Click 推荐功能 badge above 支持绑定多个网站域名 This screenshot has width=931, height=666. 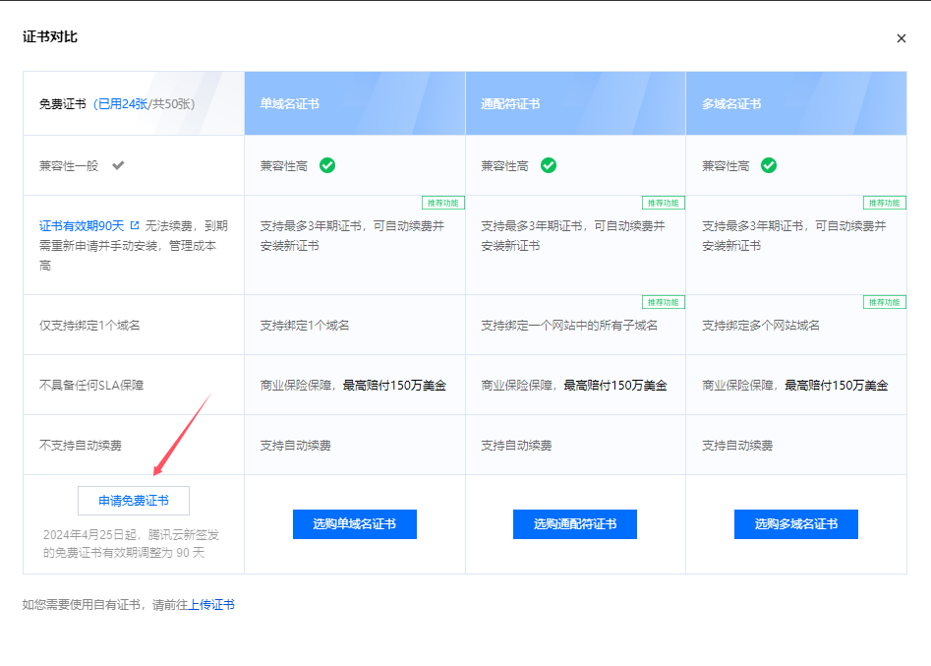point(884,302)
